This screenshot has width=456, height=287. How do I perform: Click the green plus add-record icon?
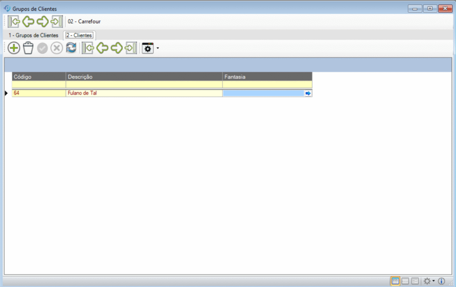pos(14,48)
